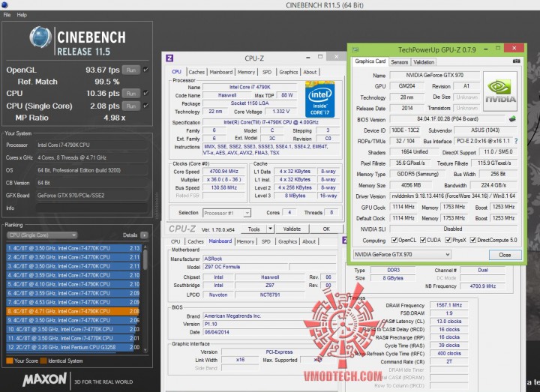The width and height of the screenshot is (540, 392).
Task: Open the Tools dropdown arrow in CPU-Z
Action: point(270,229)
